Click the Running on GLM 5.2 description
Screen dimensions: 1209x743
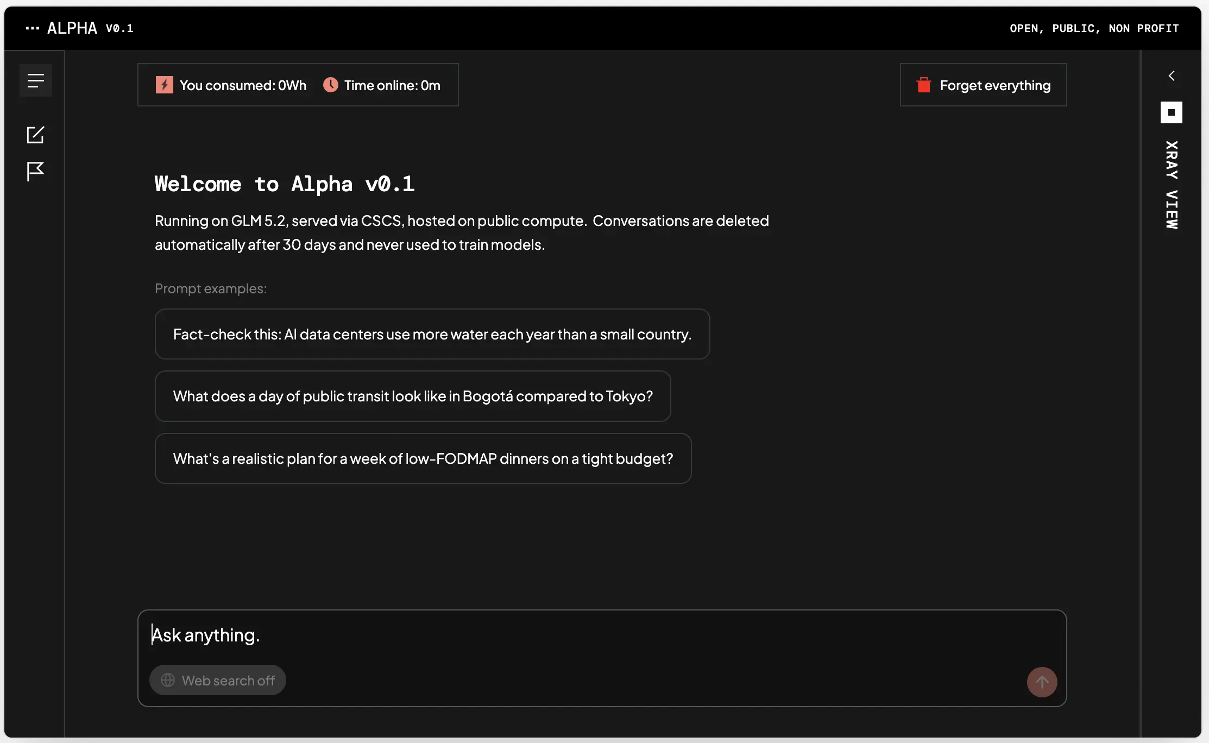pos(462,232)
